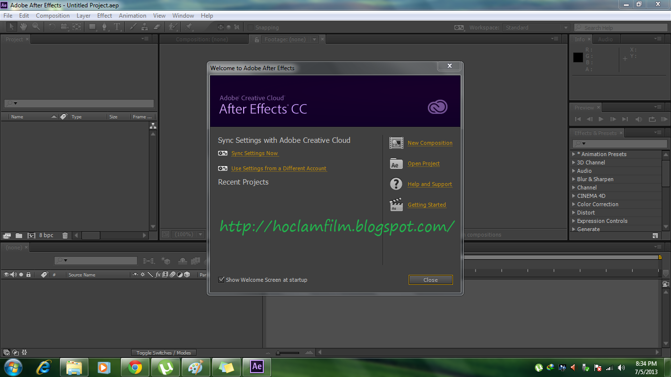Toggle loop option in Preview panel

(x=652, y=119)
